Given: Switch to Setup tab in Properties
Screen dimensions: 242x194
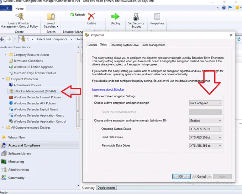Looking at the screenshot, I should [x=104, y=44].
